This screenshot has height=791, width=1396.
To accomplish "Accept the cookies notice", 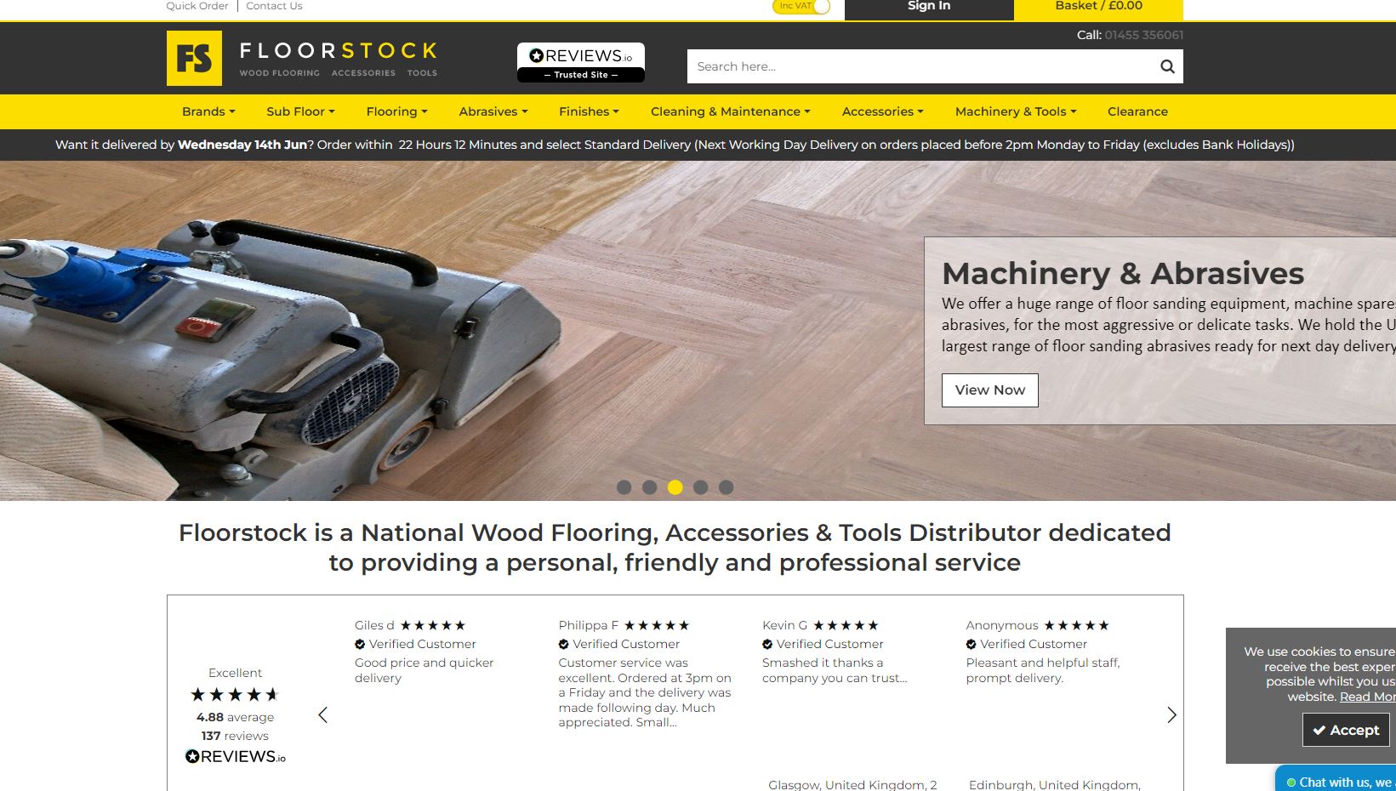I will click(1346, 730).
